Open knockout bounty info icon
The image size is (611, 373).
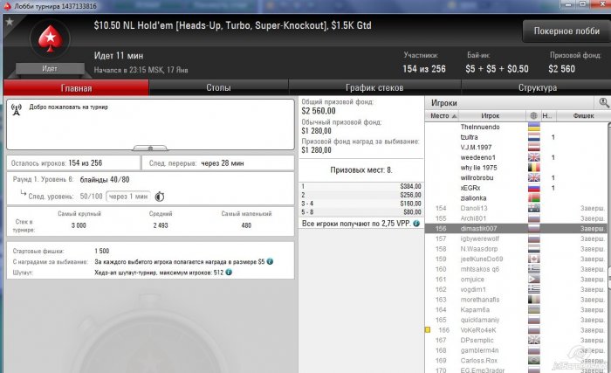pyautogui.click(x=270, y=261)
